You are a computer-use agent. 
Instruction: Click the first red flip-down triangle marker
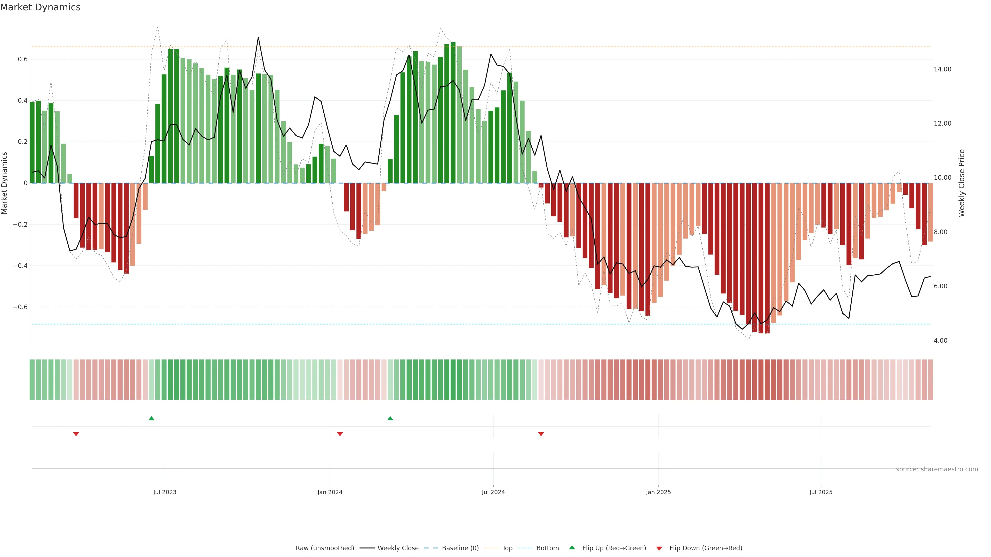coord(76,434)
